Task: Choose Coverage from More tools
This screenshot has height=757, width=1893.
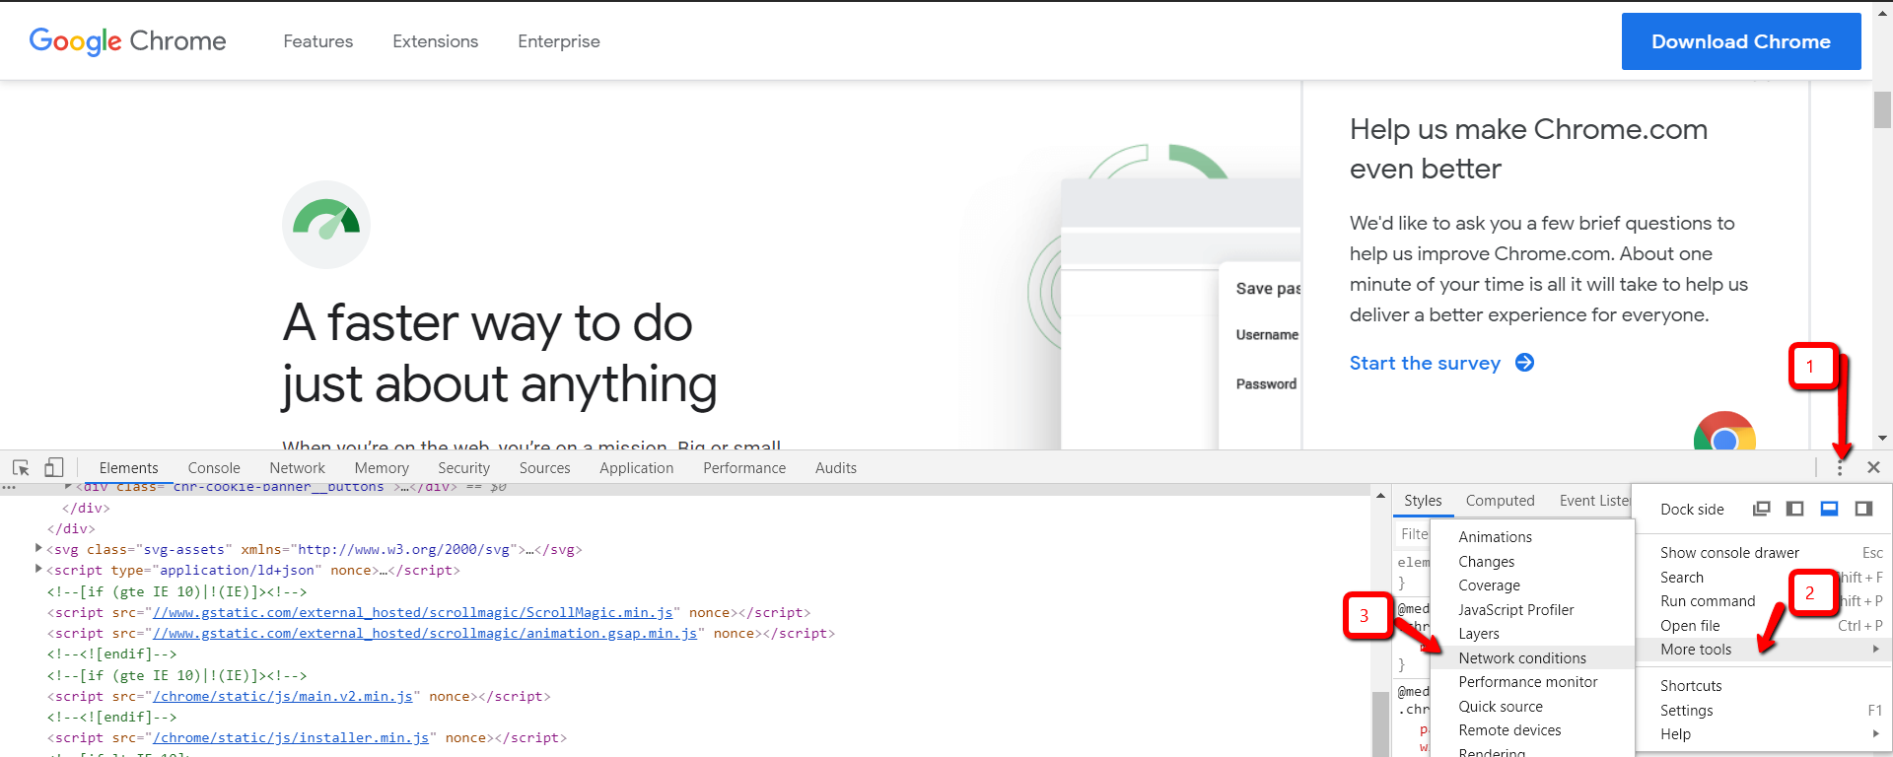Action: (1532, 585)
